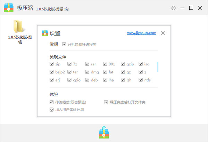Toggle 加入用户体验计划 checkbox
The height and width of the screenshot is (142, 208).
click(51, 110)
